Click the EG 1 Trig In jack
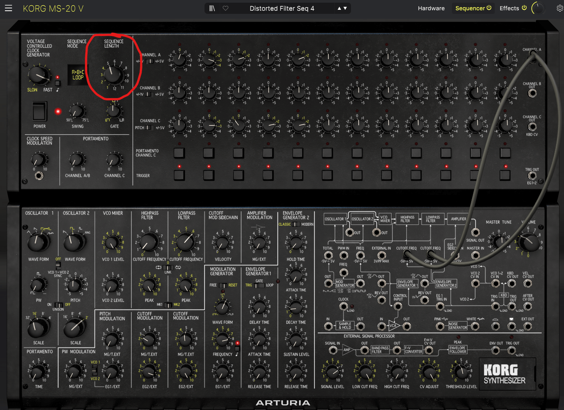This screenshot has height=410, width=564. click(440, 306)
